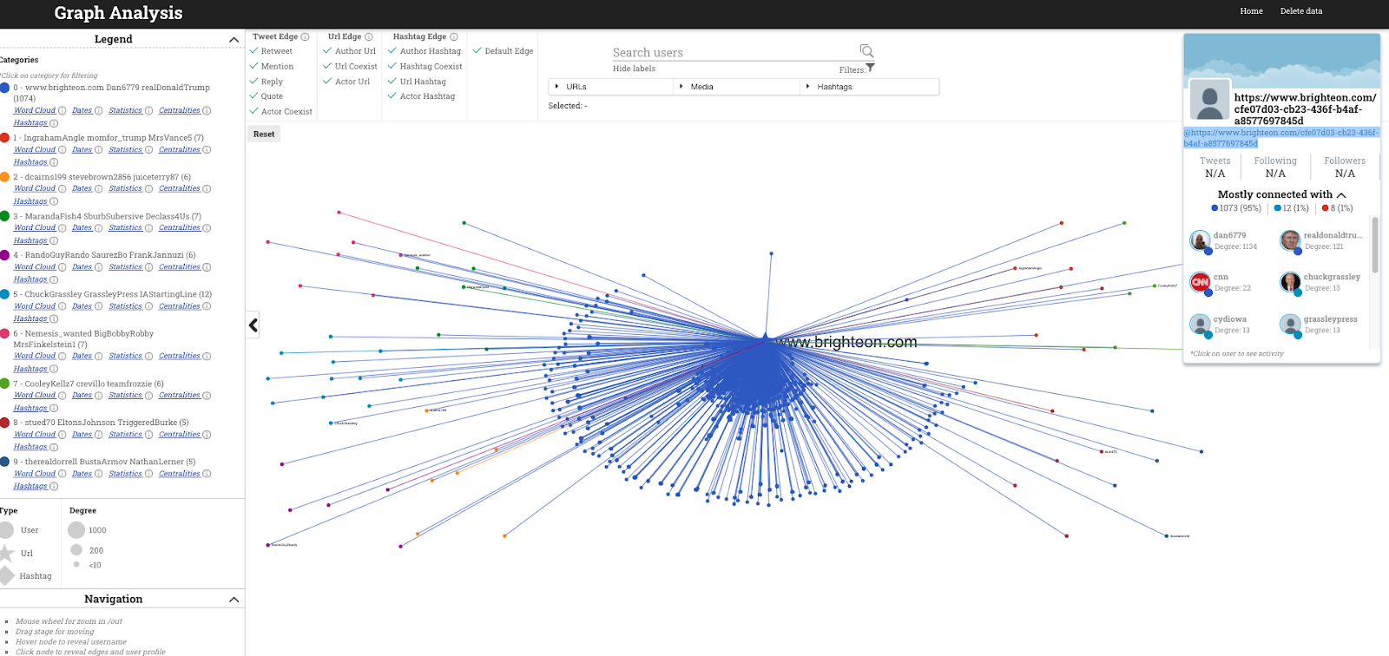The height and width of the screenshot is (656, 1389).
Task: Select the www.brighteon.com node label
Action: 846,342
